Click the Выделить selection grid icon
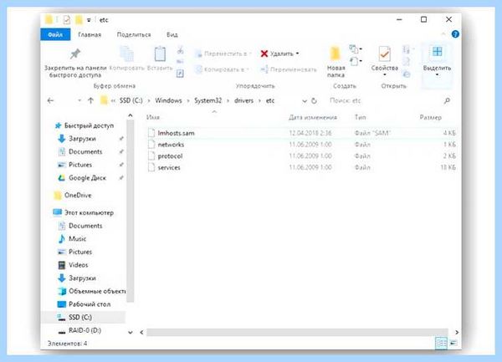Screen dimensions: 502x362 point(437,52)
